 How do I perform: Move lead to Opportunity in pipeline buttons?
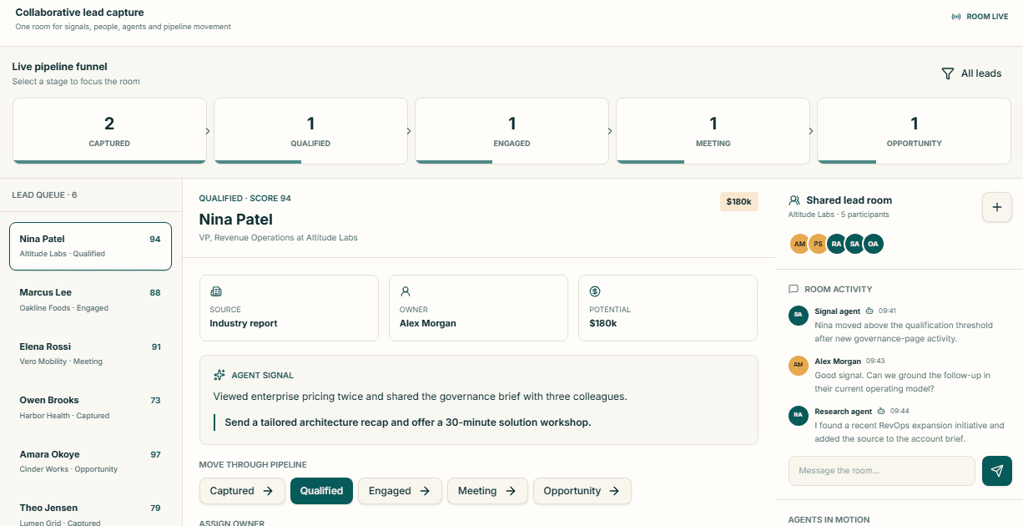point(582,491)
